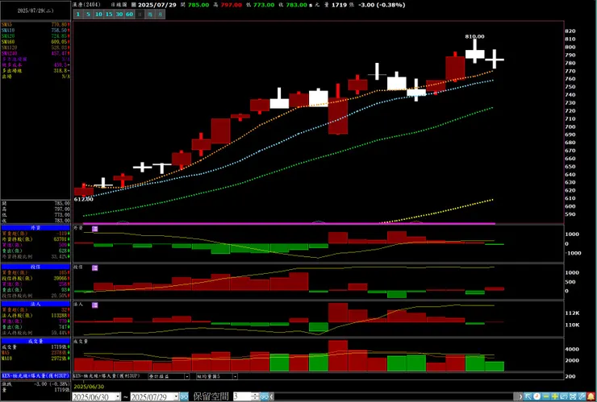
Task: Click the bell alert icon
Action: click(x=591, y=396)
